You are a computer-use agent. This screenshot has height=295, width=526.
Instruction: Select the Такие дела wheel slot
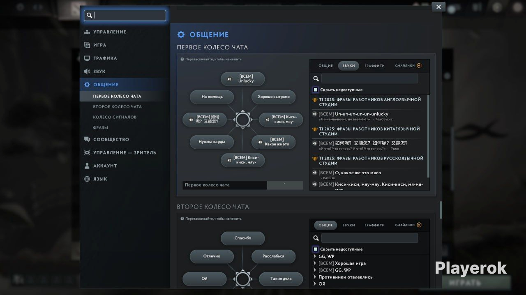pos(281,279)
